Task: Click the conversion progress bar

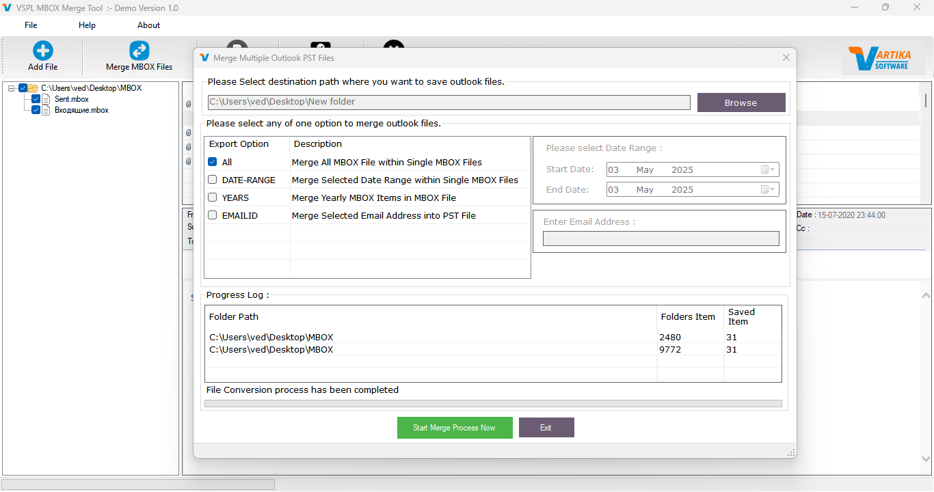Action: [x=493, y=404]
